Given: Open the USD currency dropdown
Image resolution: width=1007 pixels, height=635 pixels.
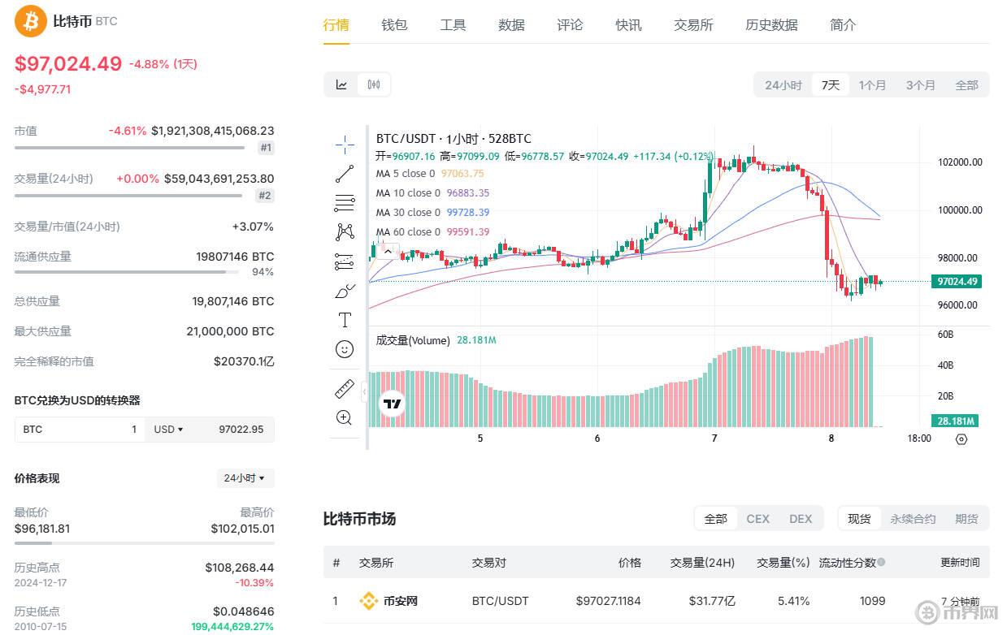Looking at the screenshot, I should coord(169,429).
